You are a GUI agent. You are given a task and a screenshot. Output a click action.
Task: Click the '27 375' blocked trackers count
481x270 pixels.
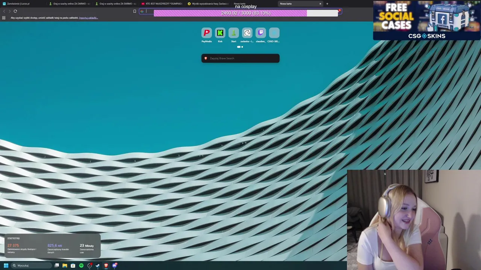tap(13, 245)
